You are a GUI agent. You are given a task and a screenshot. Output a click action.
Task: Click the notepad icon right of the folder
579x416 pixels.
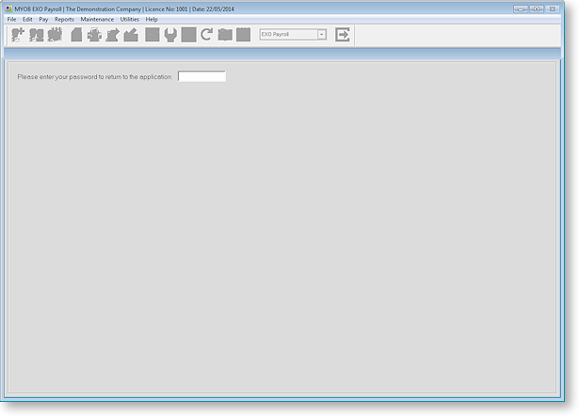click(x=244, y=35)
